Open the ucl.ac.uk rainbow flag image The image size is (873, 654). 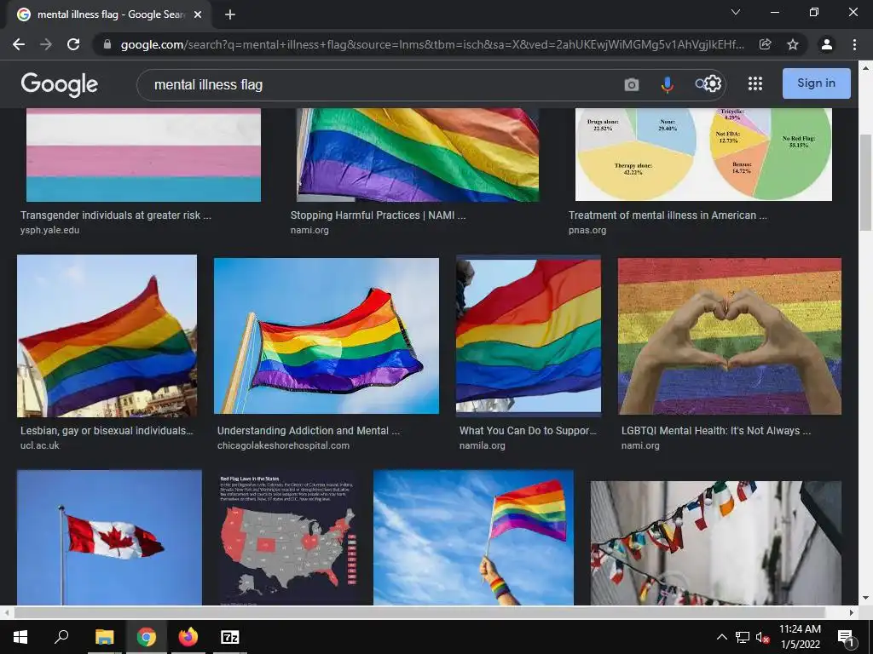tap(107, 336)
